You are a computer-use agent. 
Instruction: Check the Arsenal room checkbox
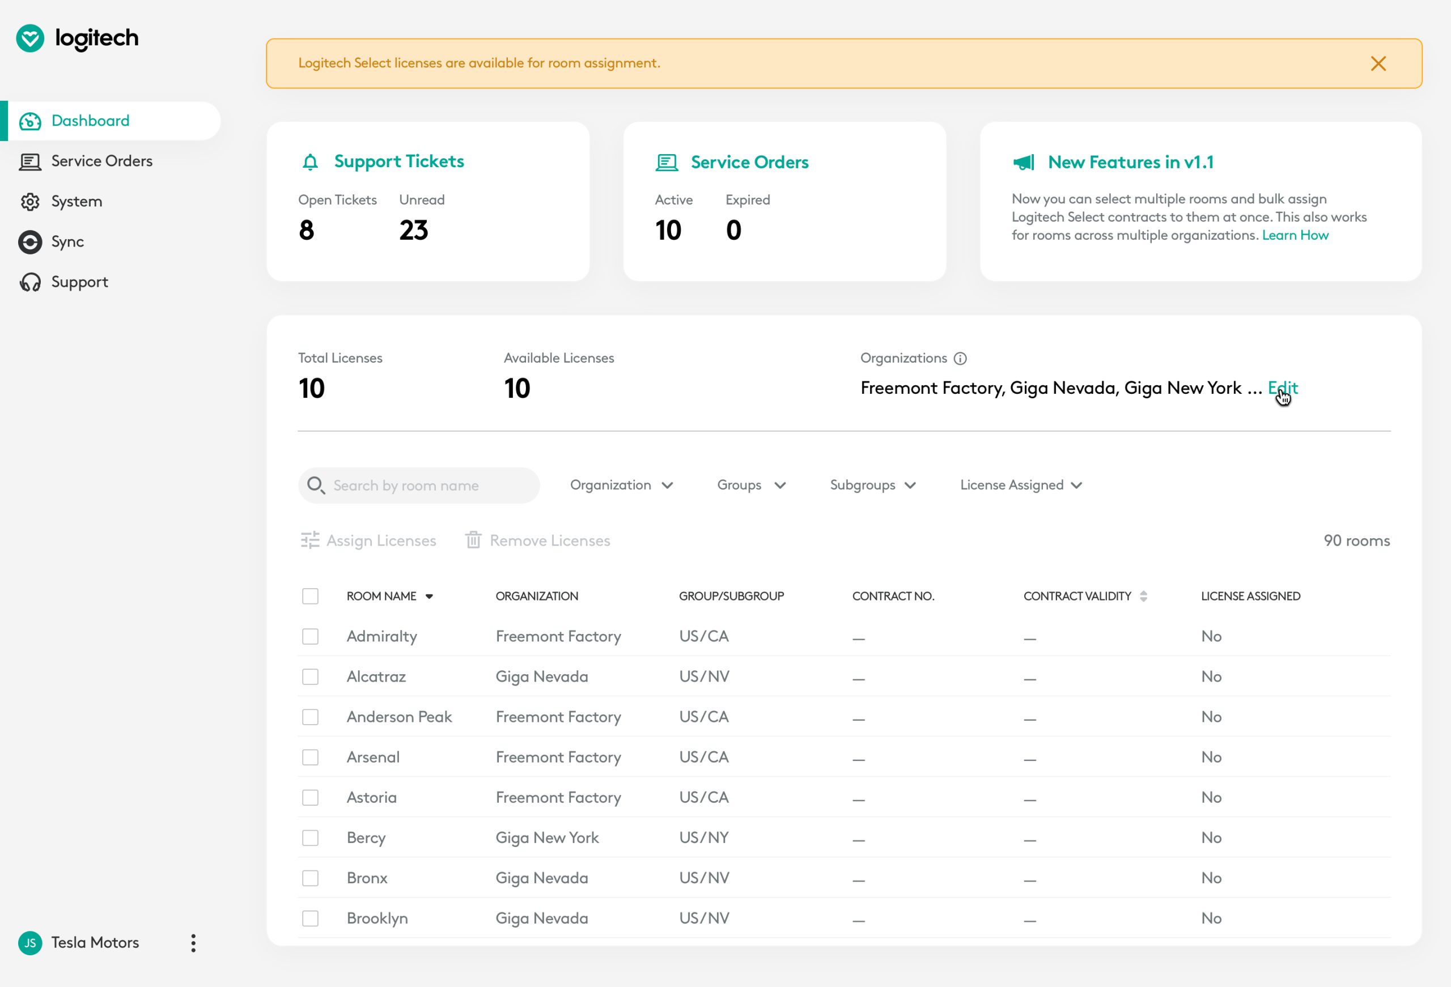(310, 758)
